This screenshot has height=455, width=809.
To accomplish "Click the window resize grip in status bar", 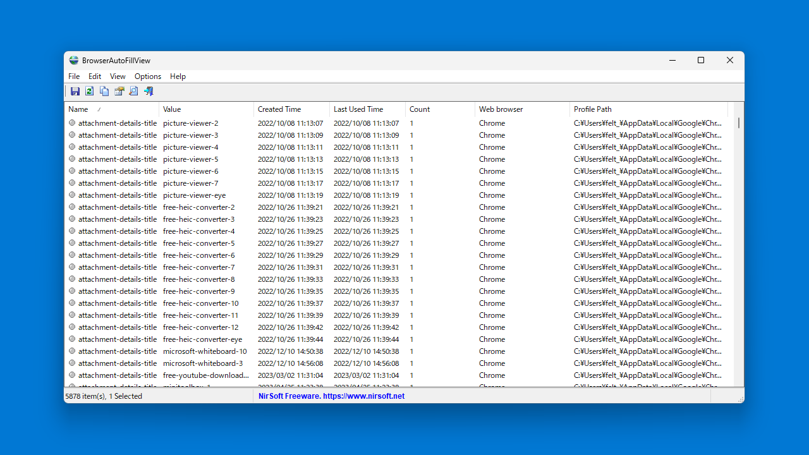I will coord(740,399).
